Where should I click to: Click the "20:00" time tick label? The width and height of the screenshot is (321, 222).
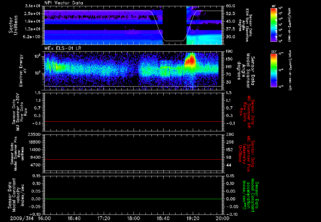[x=223, y=218]
